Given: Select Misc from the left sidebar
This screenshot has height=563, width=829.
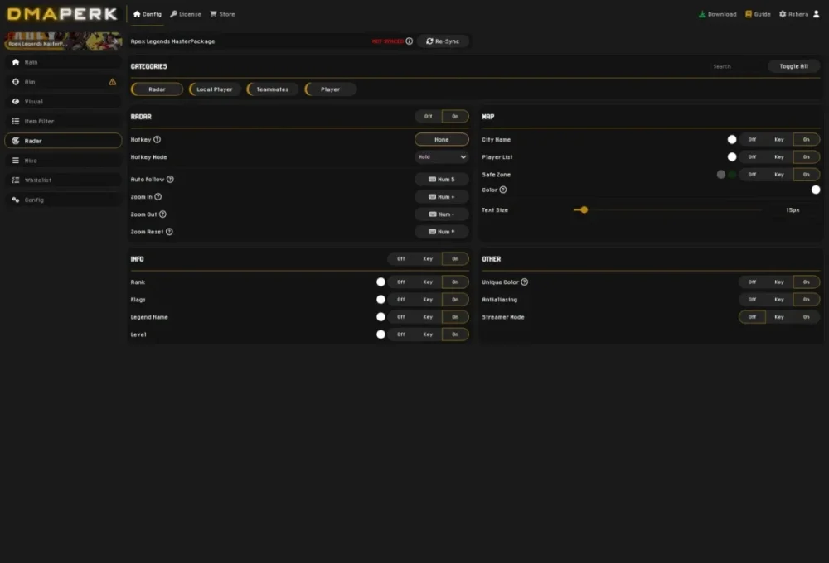Looking at the screenshot, I should pyautogui.click(x=32, y=160).
